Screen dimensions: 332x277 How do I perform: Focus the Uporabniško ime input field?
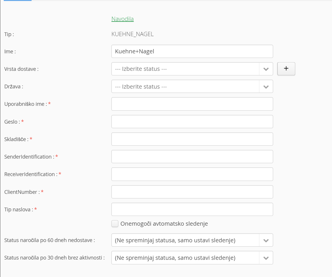point(192,104)
